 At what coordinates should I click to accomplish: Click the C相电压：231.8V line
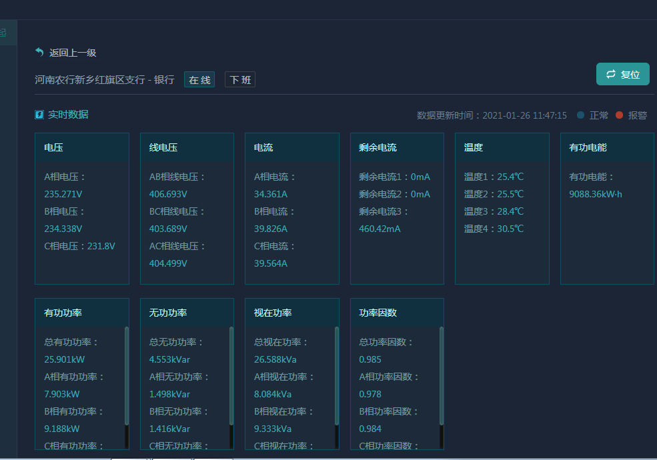79,246
